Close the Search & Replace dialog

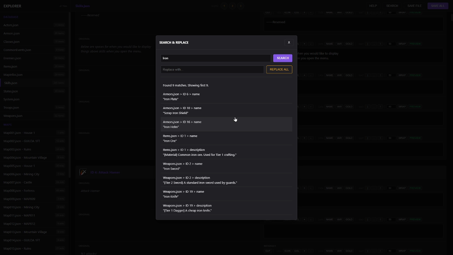[289, 42]
